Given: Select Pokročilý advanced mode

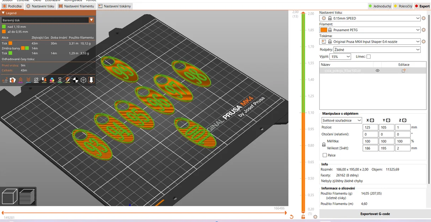Looking at the screenshot, I should click(403, 6).
